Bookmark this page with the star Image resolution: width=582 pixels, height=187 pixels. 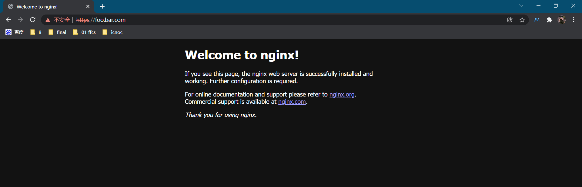point(522,20)
